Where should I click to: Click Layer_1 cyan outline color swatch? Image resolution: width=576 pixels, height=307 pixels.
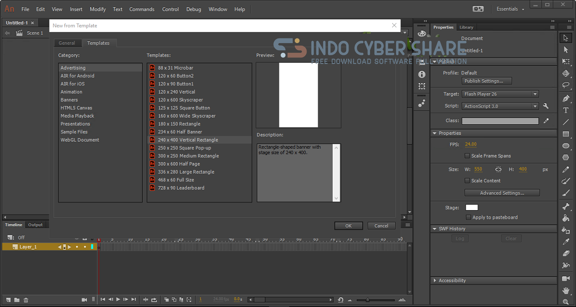(x=92, y=247)
